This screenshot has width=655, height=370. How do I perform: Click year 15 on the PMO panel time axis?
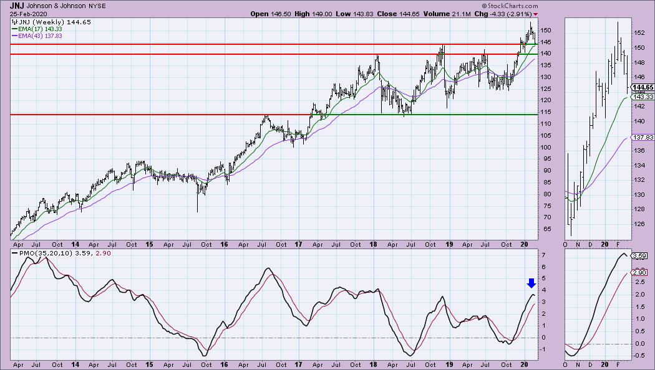(149, 364)
